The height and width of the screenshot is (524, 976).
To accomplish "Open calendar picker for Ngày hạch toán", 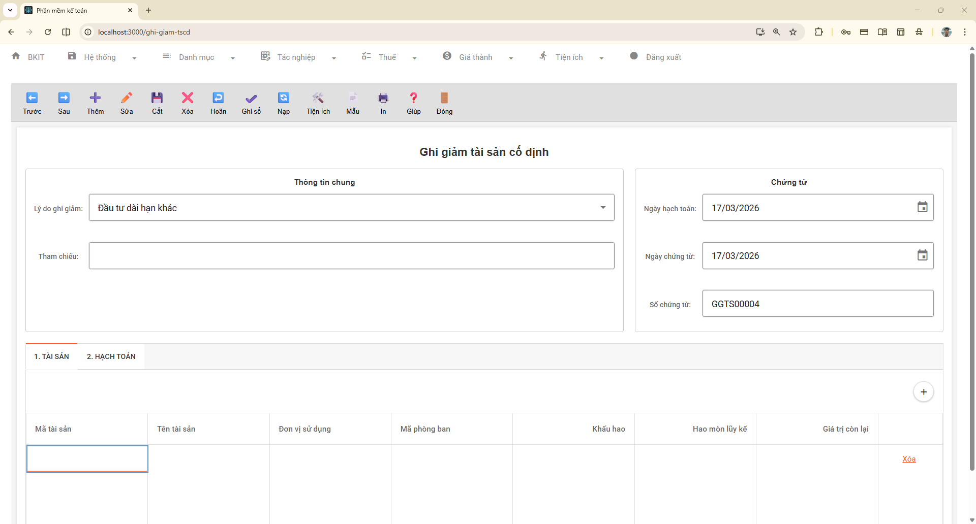I will click(922, 207).
